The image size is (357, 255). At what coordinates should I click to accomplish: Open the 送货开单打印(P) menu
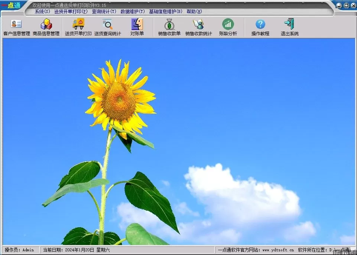(71, 11)
